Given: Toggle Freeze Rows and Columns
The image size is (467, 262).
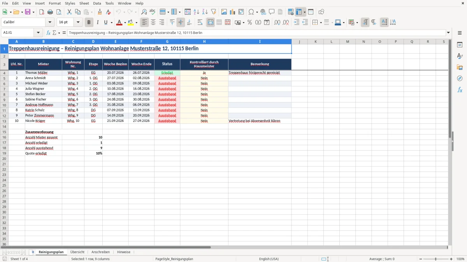Looking at the screenshot, I should [x=299, y=12].
